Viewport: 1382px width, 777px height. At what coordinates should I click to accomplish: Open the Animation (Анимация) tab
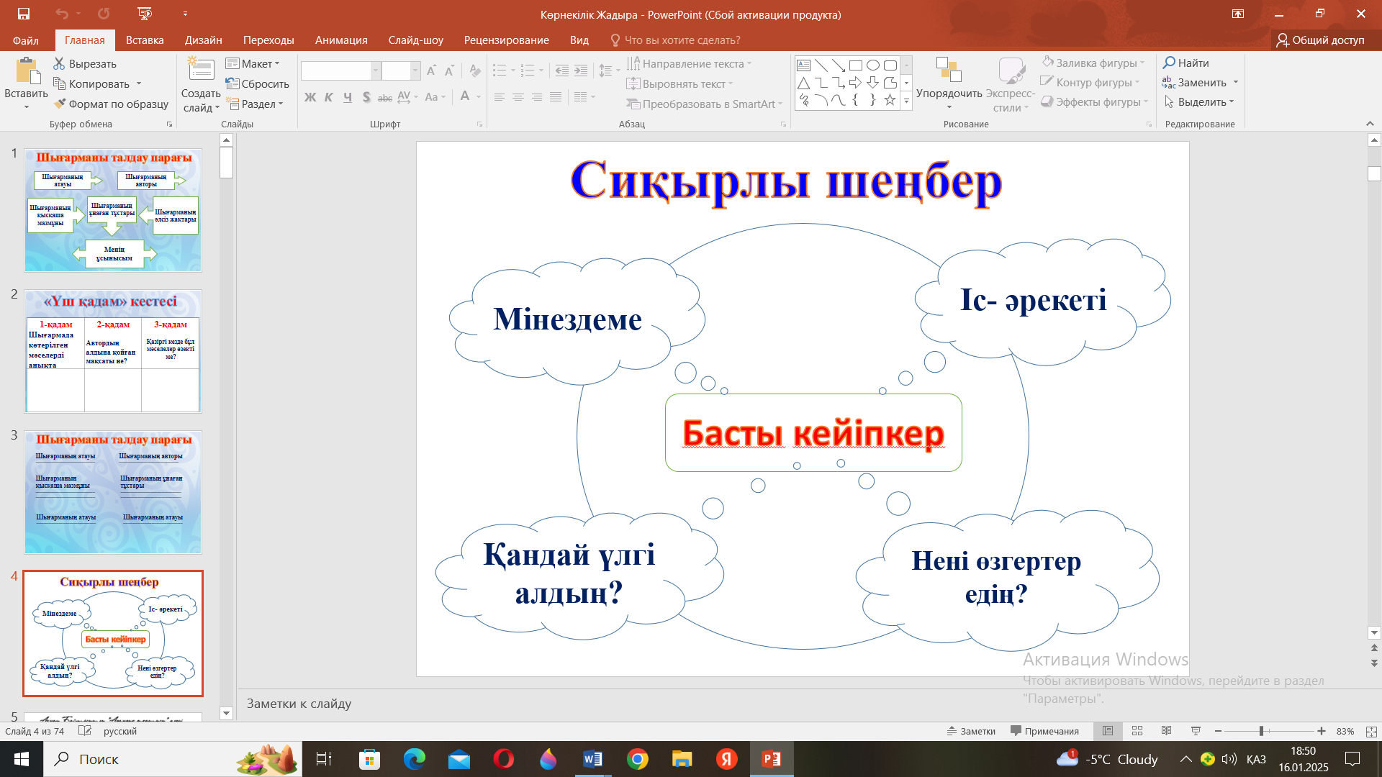341,40
